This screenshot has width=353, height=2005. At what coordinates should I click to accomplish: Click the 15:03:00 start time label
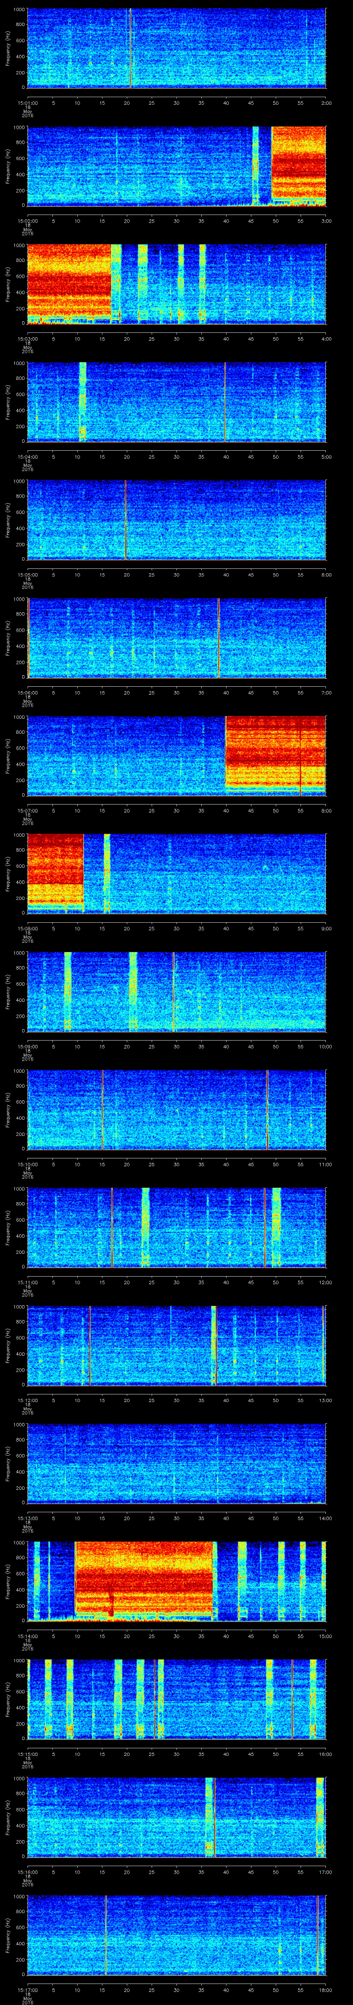[x=27, y=339]
